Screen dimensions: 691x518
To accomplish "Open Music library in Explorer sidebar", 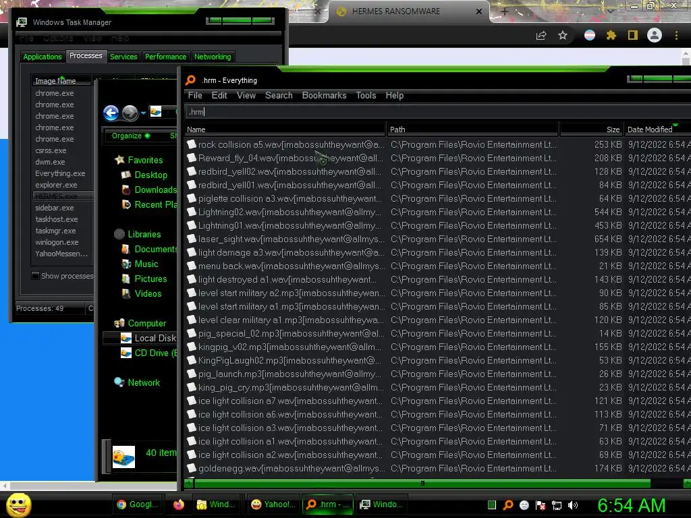I will [x=146, y=264].
